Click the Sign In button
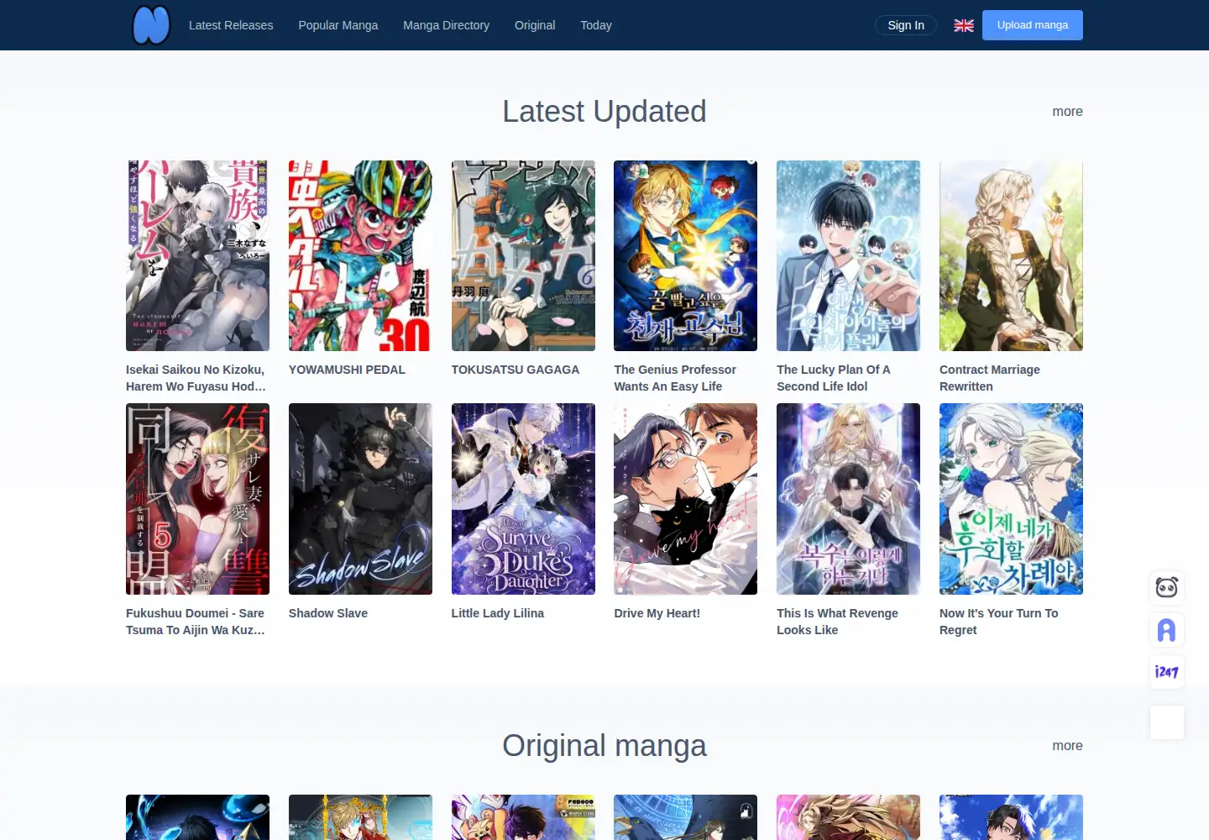 click(x=906, y=25)
